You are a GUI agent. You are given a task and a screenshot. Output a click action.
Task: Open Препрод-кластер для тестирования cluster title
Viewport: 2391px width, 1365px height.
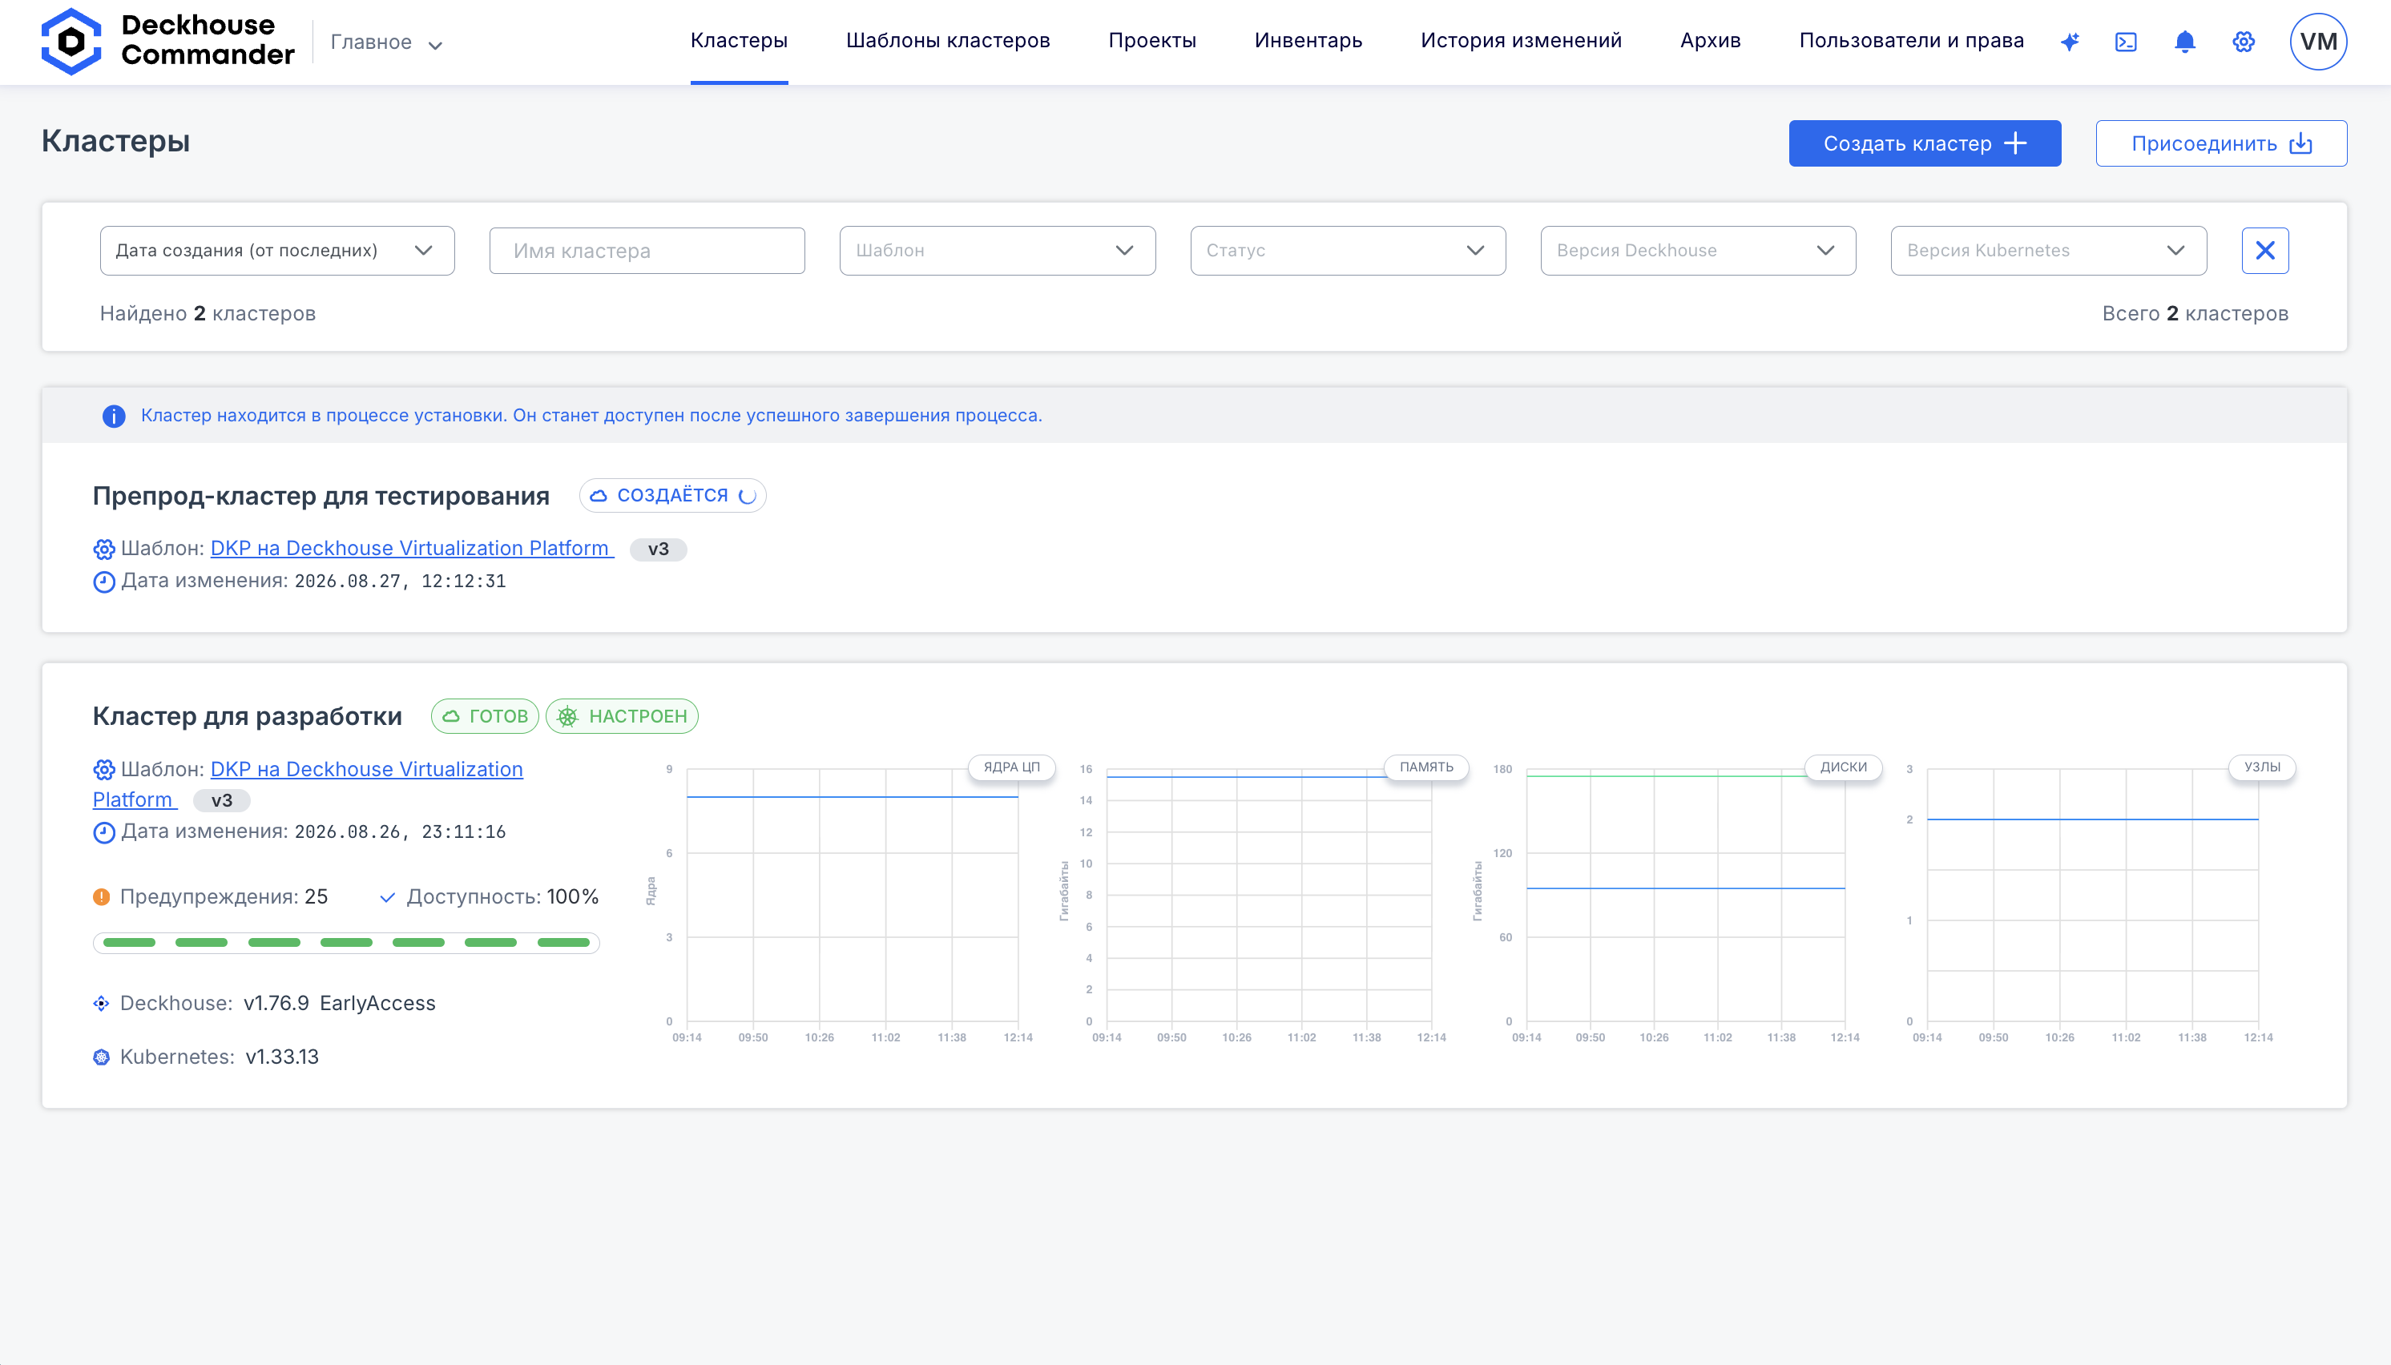(x=321, y=496)
